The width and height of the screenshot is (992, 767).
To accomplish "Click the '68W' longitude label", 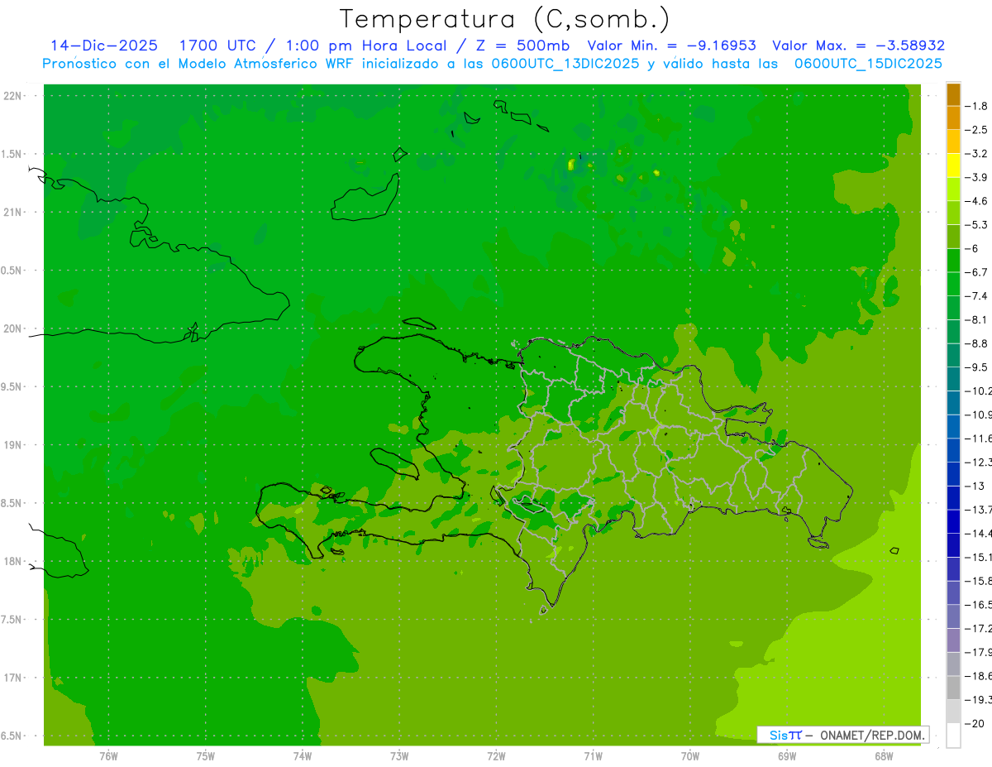I will pos(884,756).
